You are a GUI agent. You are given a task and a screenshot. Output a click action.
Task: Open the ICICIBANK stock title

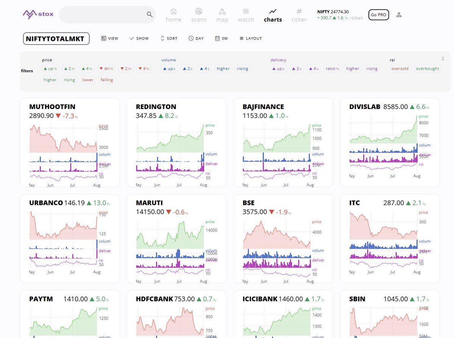pyautogui.click(x=260, y=299)
